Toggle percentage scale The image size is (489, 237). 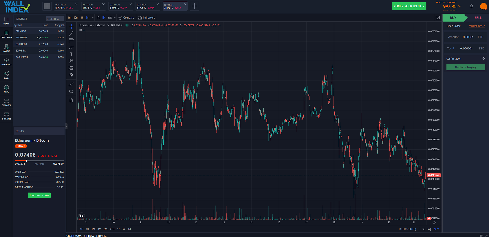click(424, 229)
